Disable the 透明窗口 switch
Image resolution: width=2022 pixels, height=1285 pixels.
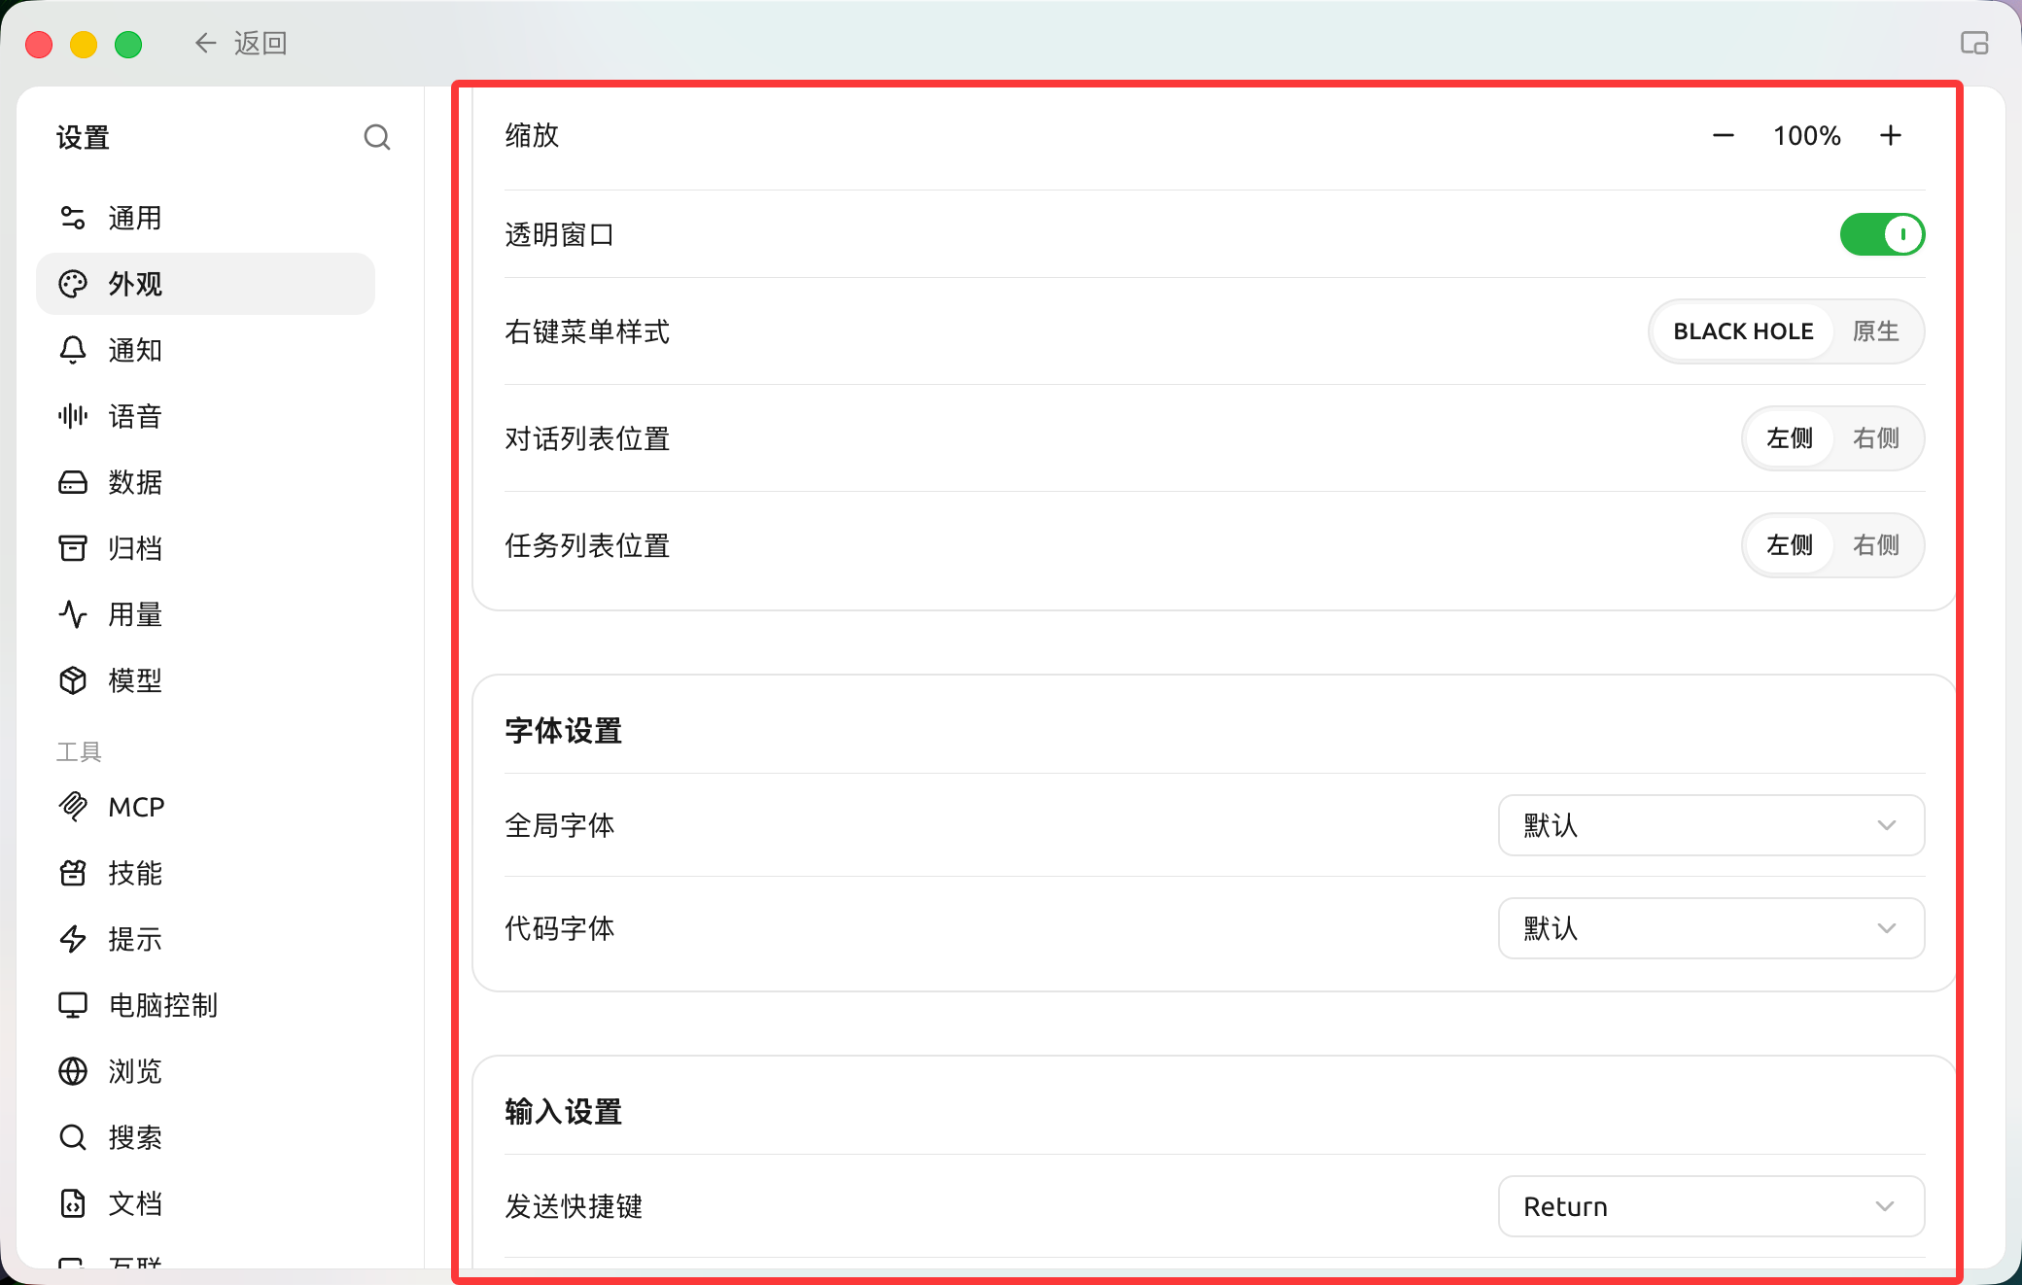[x=1882, y=234]
